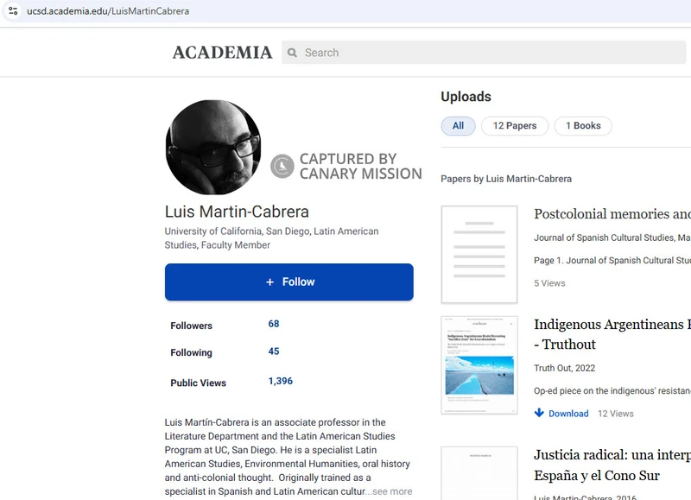
Task: Click the Uploads heading
Action: tap(466, 97)
